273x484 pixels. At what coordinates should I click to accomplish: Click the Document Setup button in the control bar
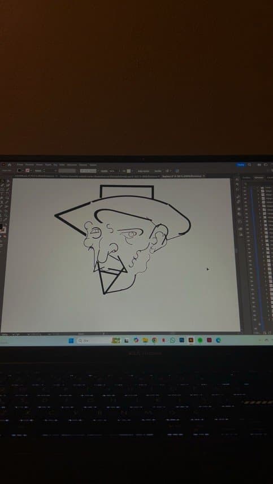click(x=144, y=171)
